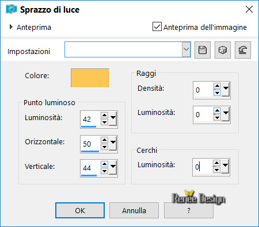This screenshot has width=259, height=227.
Task: Open the Verticale slider popup arrow
Action: click(x=113, y=167)
